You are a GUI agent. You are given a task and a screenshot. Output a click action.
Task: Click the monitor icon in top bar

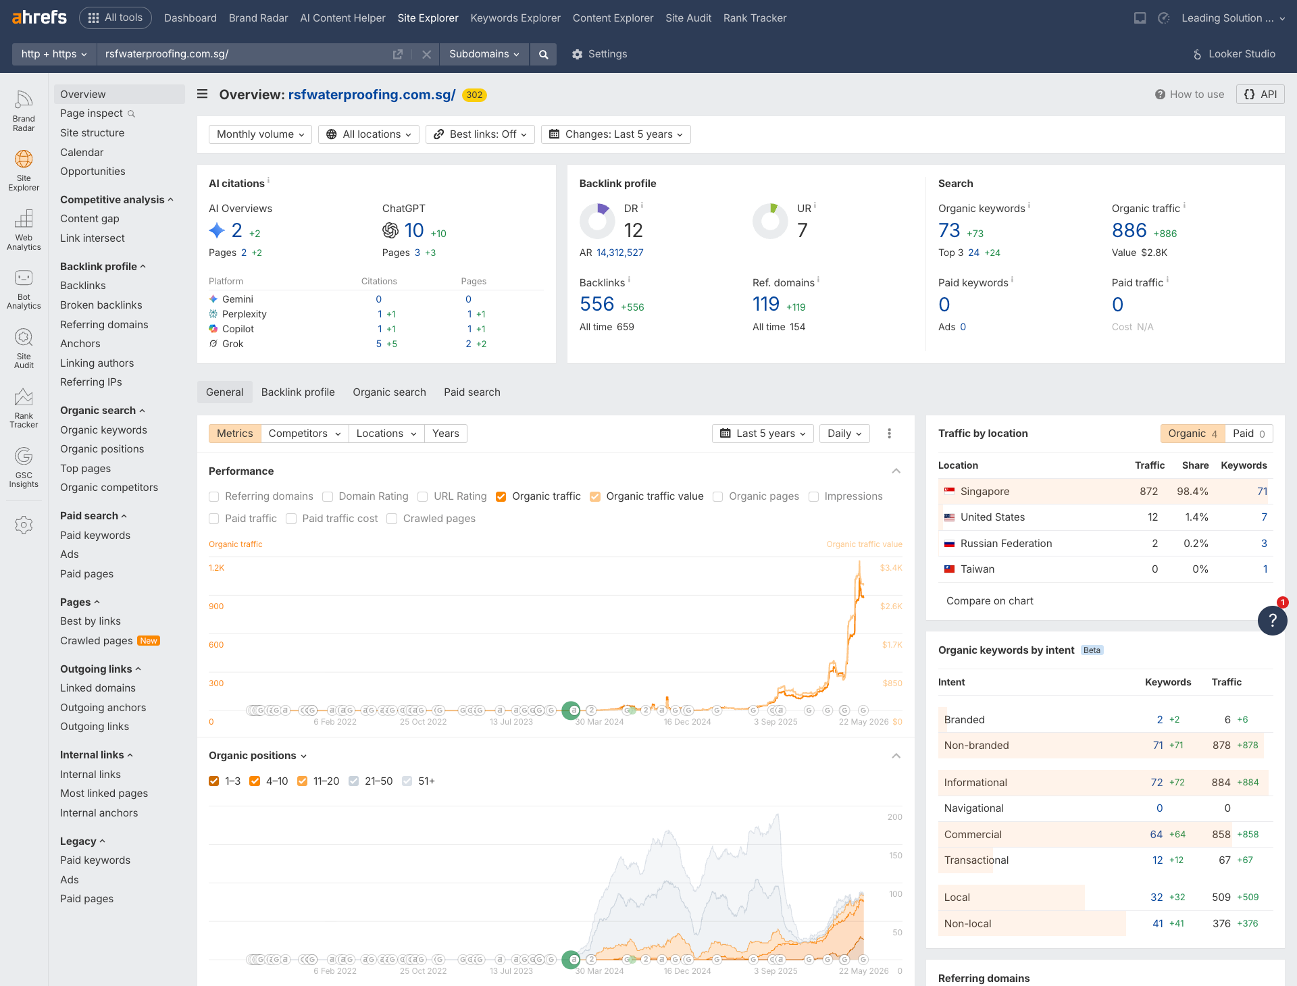pyautogui.click(x=1140, y=18)
